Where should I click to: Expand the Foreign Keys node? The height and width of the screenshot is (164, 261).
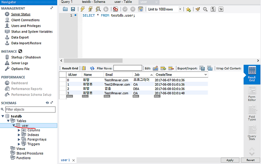pos(19,139)
